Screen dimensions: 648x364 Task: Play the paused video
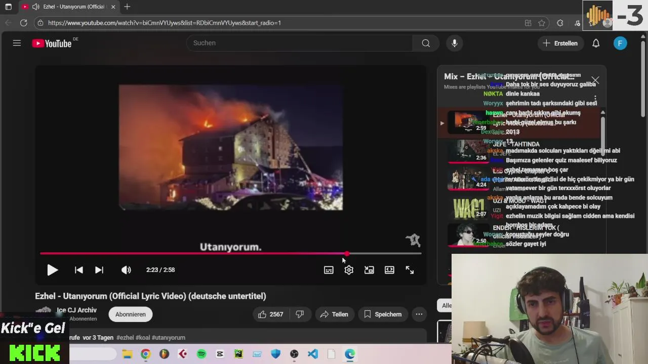pos(52,270)
